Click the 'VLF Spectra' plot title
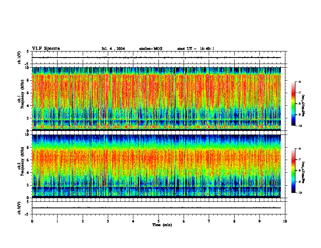 pos(46,49)
